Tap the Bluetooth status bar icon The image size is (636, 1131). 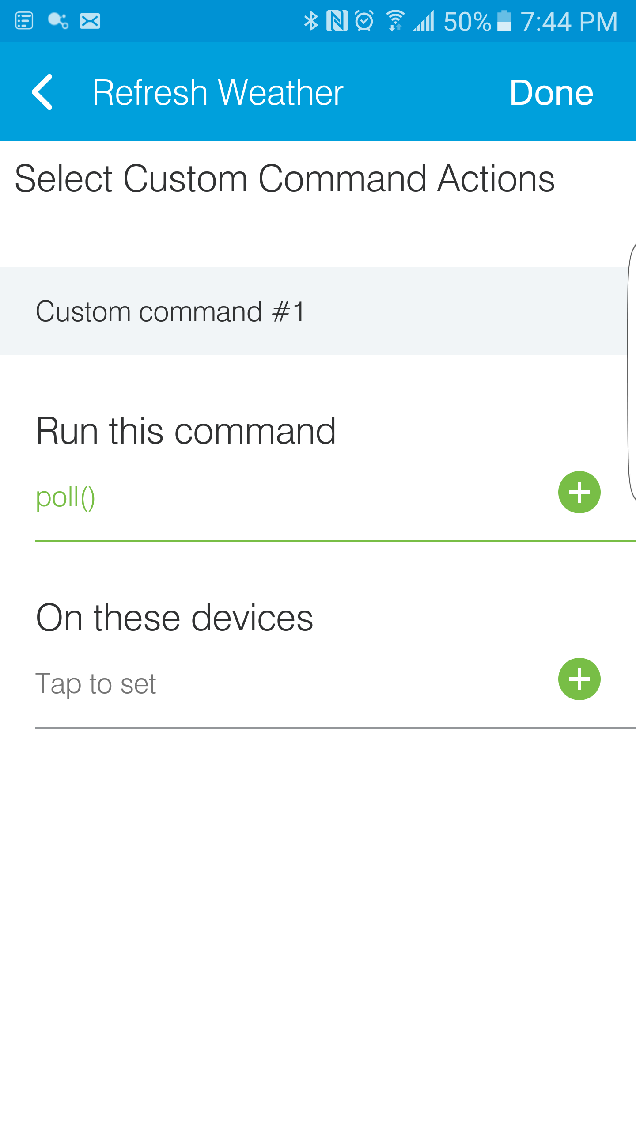311,21
